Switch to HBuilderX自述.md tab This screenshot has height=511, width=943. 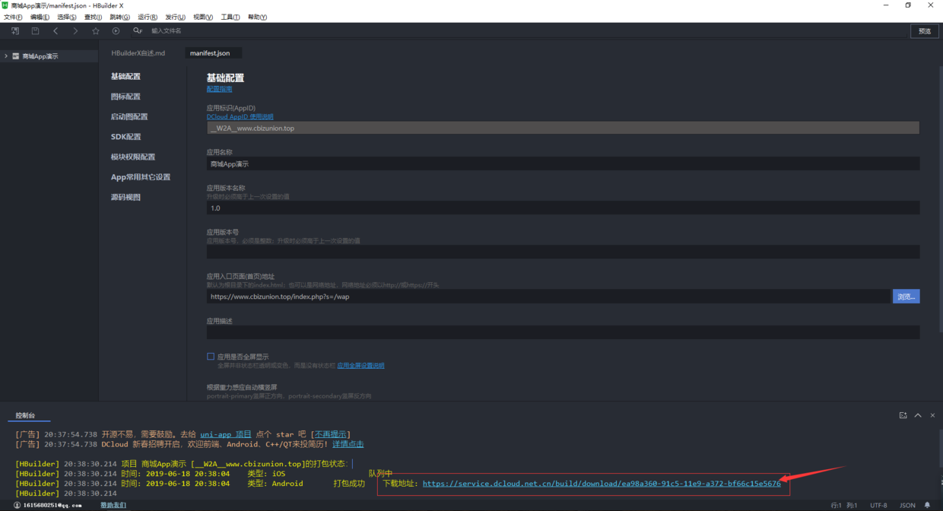coord(138,53)
